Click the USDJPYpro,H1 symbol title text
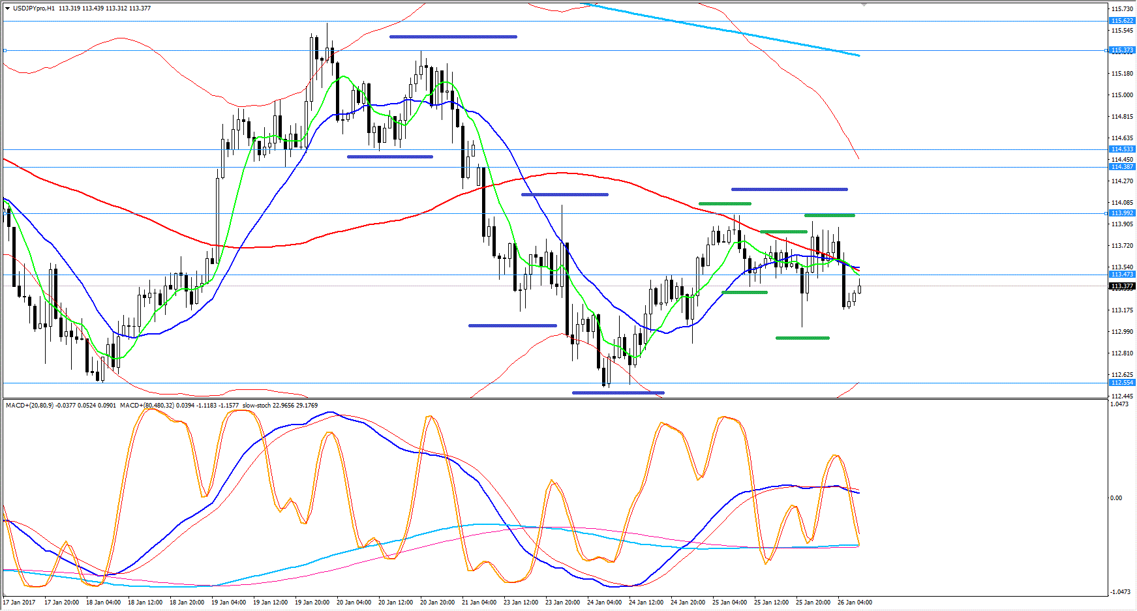Screen dimensions: 1137x611 tap(34, 8)
